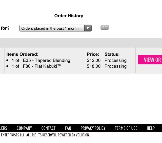The image size is (162, 143).
Task: Click the partially visible leftmost footer link
Action: click(4, 128)
